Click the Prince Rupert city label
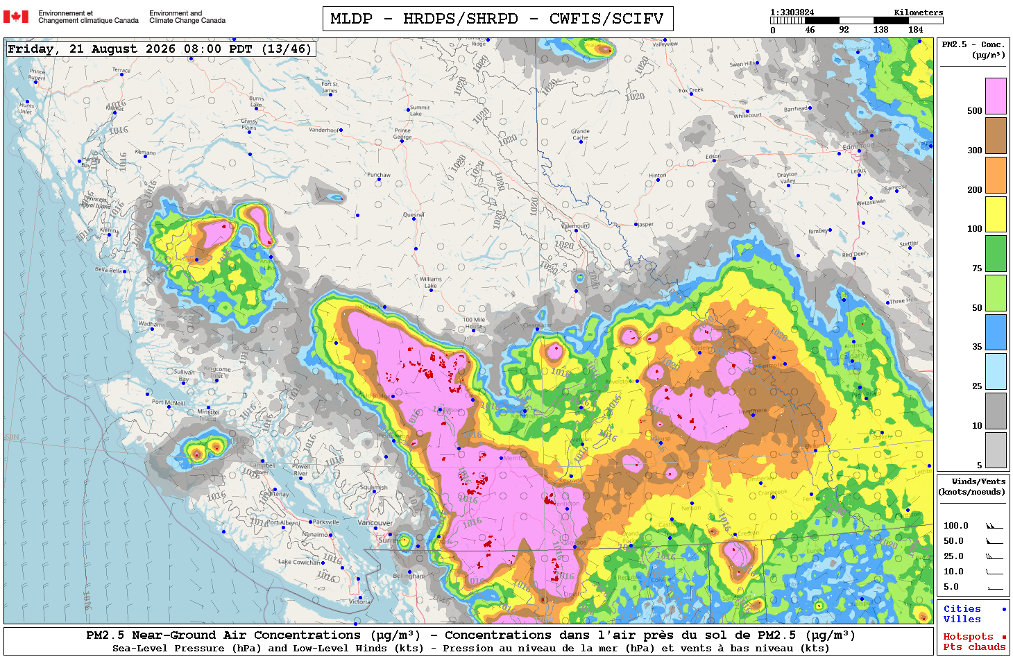The height and width of the screenshot is (659, 1013). pos(37,74)
